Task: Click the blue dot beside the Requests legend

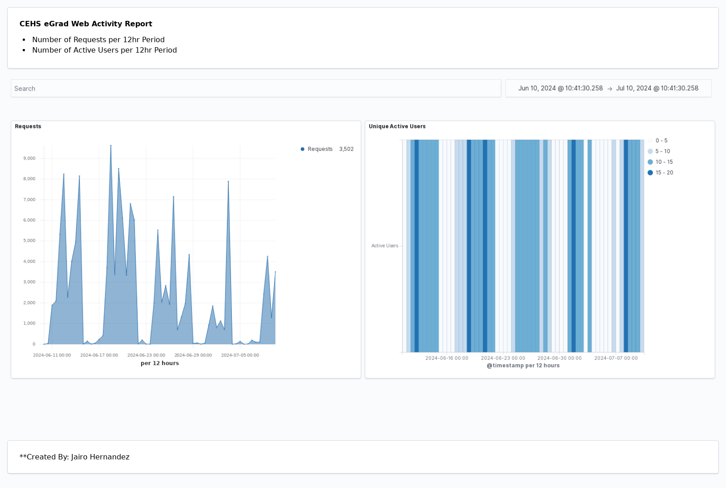Action: pos(302,149)
